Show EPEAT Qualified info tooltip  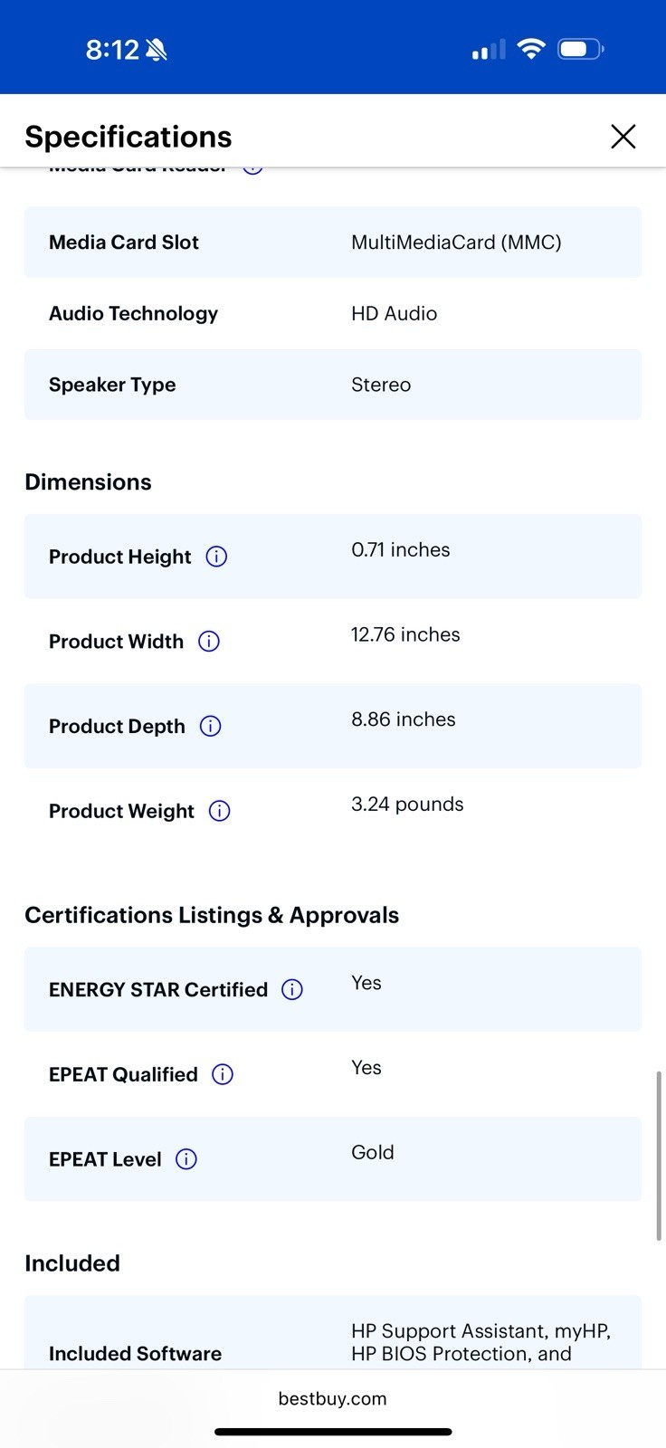pos(223,1074)
